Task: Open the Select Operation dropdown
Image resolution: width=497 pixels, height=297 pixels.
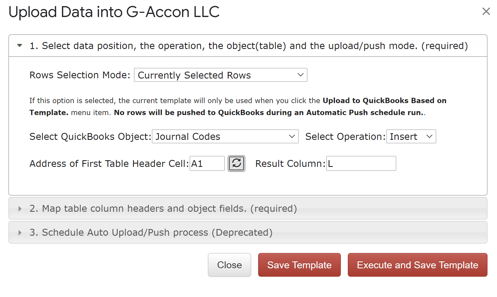Action: tap(411, 137)
